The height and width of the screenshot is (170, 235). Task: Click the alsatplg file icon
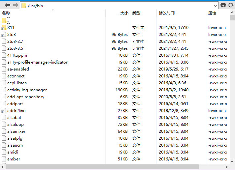(x=4, y=138)
